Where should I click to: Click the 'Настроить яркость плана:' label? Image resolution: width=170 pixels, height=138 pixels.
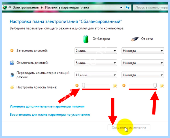click(37, 87)
